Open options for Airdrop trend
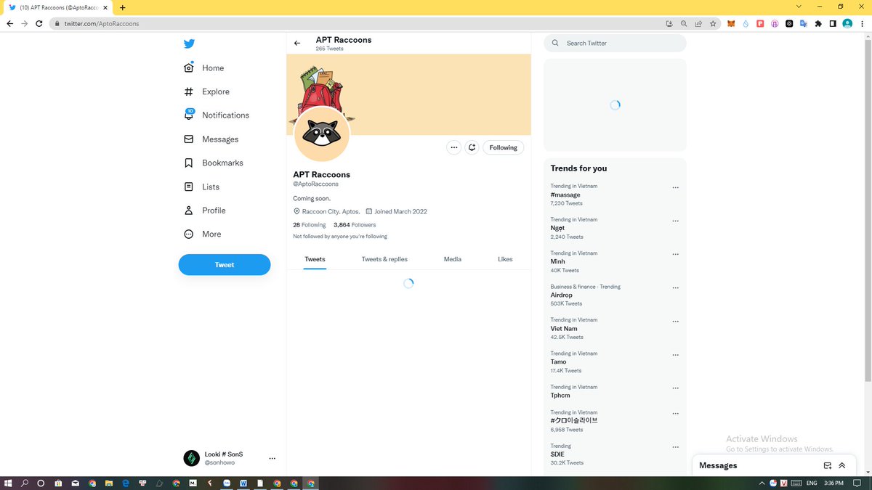Image resolution: width=872 pixels, height=490 pixels. click(675, 287)
